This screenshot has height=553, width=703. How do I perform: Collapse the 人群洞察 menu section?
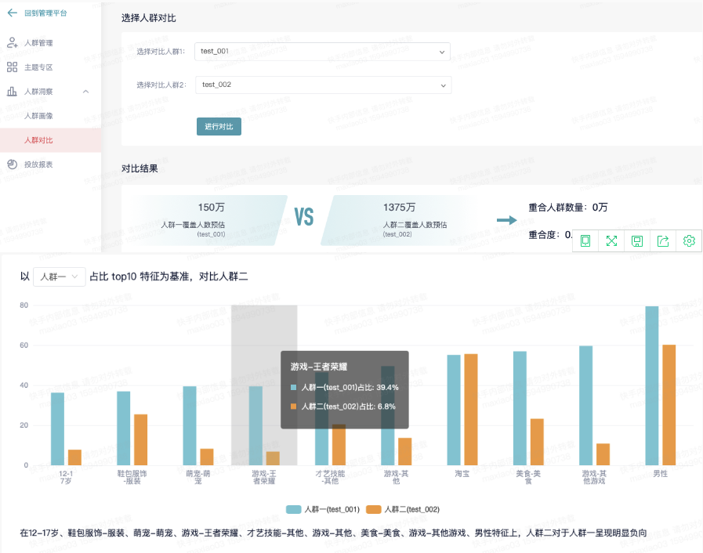click(x=85, y=92)
